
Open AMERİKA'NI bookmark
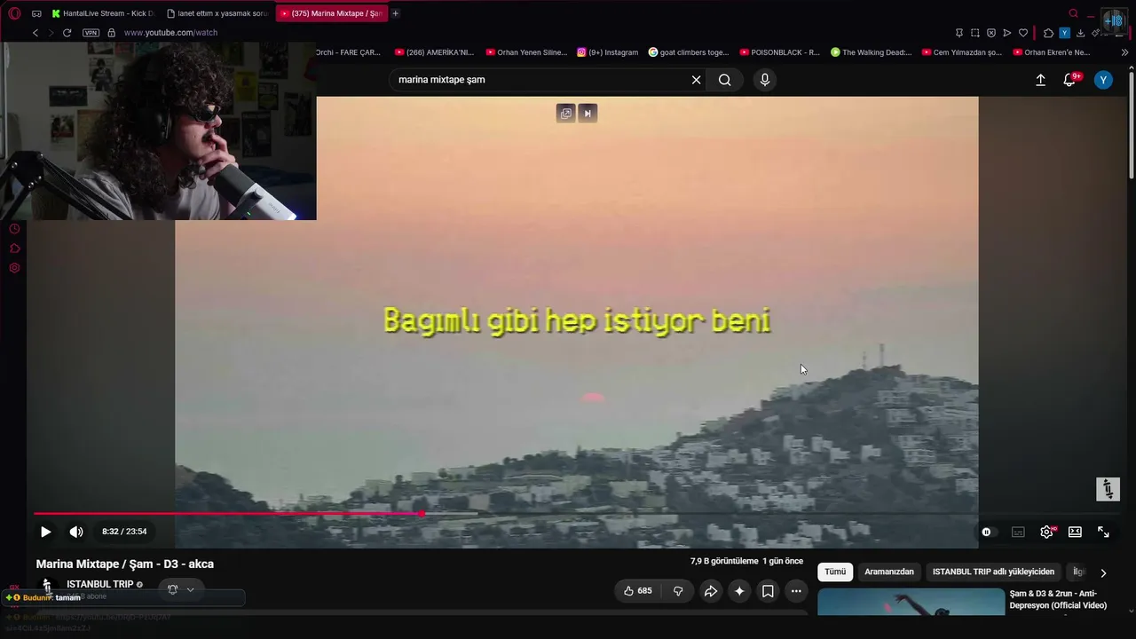434,52
